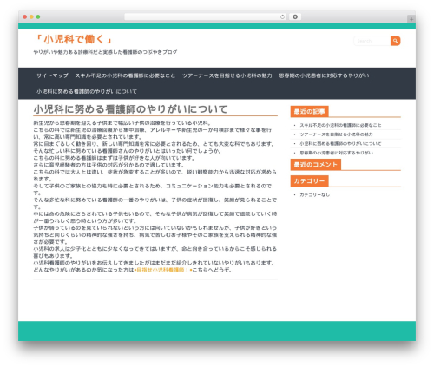Image resolution: width=434 pixels, height=367 pixels.
Task: Click the 最近のコメント widget heading
Action: click(x=316, y=165)
